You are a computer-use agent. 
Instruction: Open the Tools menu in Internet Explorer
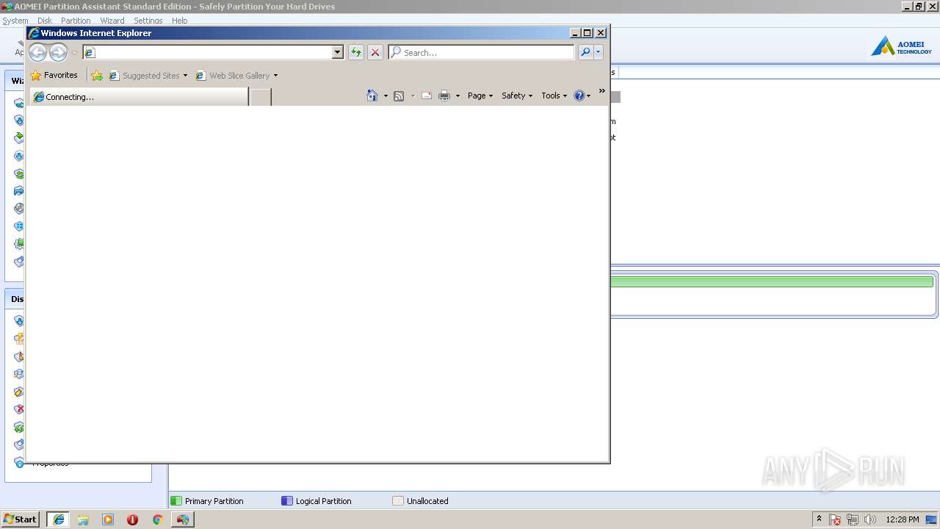[x=554, y=96]
